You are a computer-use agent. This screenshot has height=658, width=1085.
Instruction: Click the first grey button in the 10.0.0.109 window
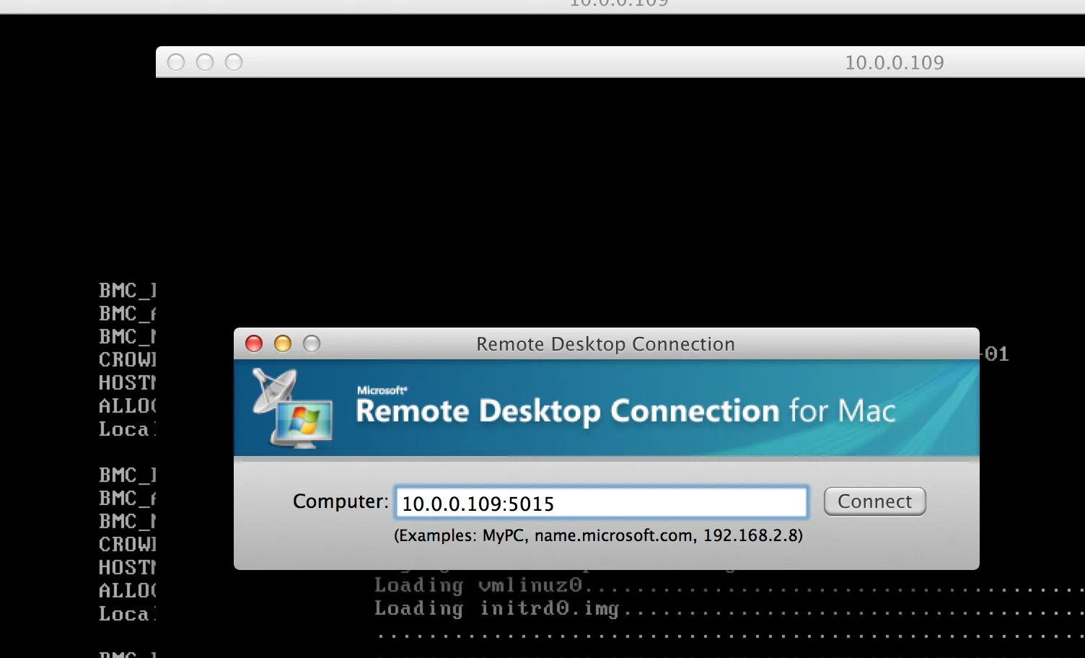point(176,62)
